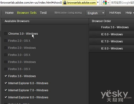134x104 pixels.
Task: Select Firefox 3.6 - Windows in Browser Order
Action: coord(111,27)
